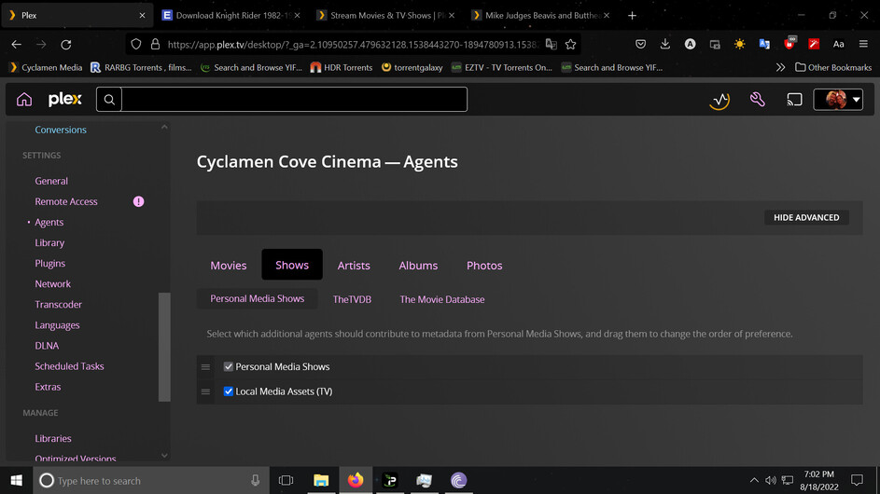Open Firefox downloads icon
The width and height of the screenshot is (880, 494).
[x=665, y=45]
